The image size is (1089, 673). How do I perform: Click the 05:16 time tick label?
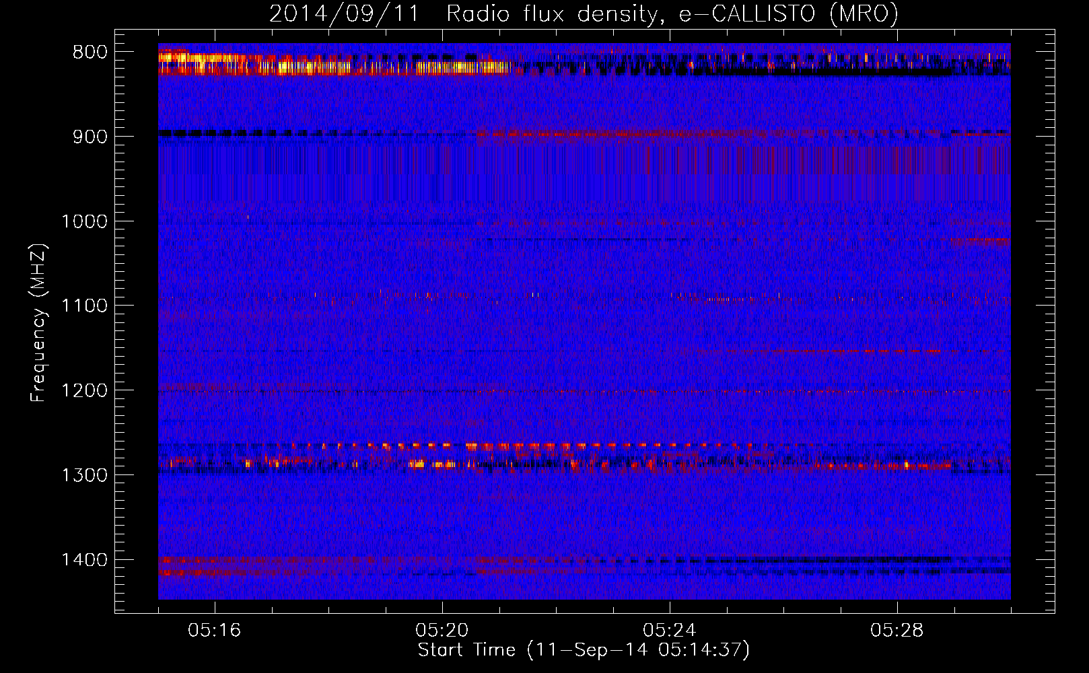[215, 631]
